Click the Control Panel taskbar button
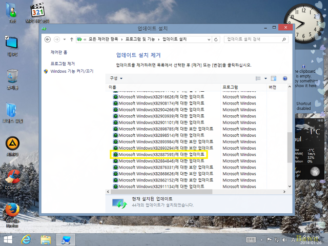The image size is (328, 246). point(66,240)
